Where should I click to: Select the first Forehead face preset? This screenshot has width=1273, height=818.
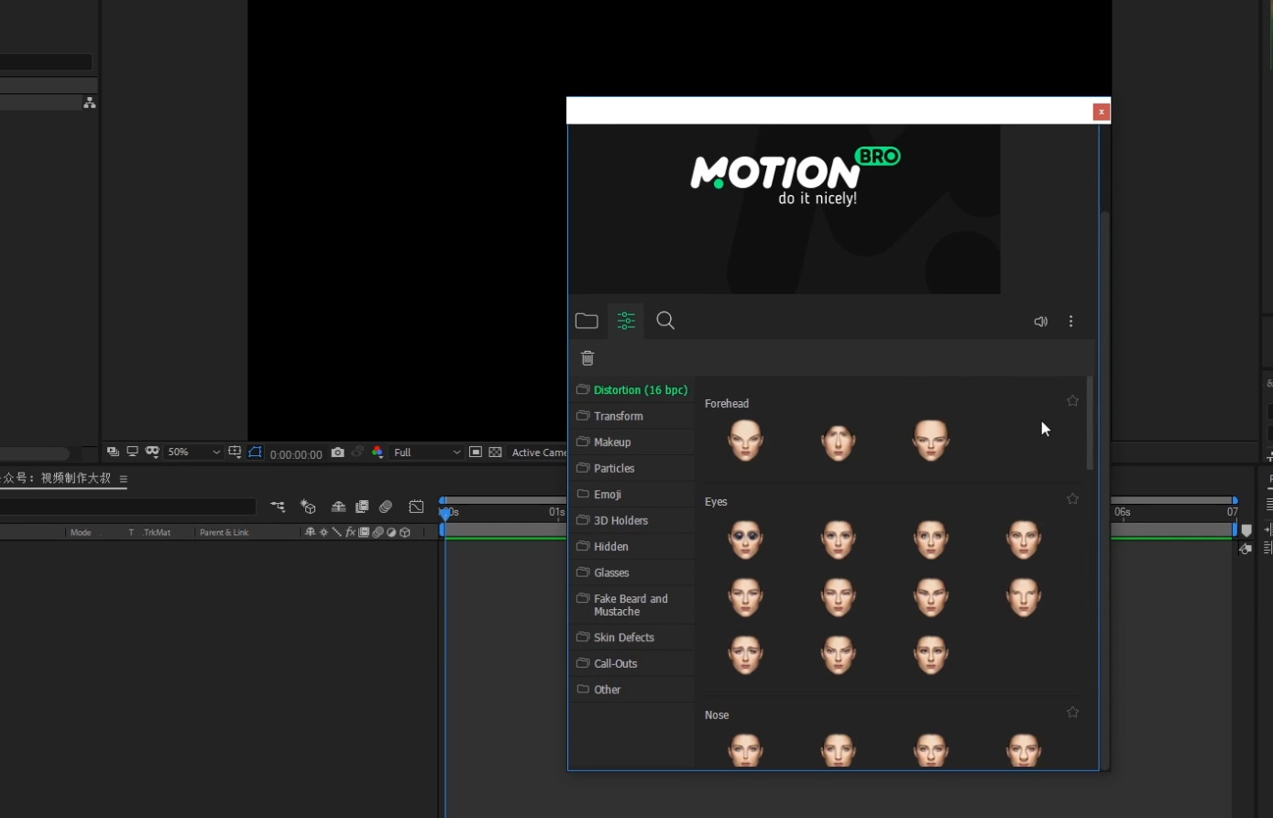pyautogui.click(x=745, y=441)
